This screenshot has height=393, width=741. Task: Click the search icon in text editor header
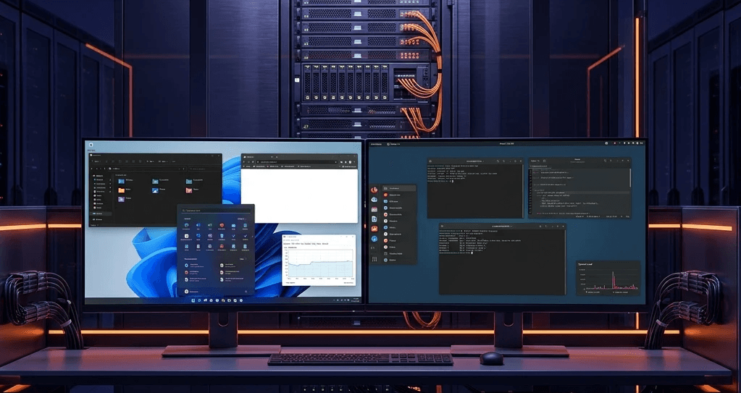[605, 161]
